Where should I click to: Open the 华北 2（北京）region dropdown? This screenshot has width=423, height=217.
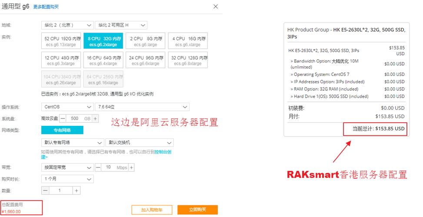tap(67, 25)
